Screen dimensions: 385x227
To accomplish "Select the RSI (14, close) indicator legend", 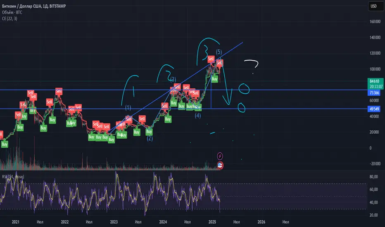I will click(13, 177).
